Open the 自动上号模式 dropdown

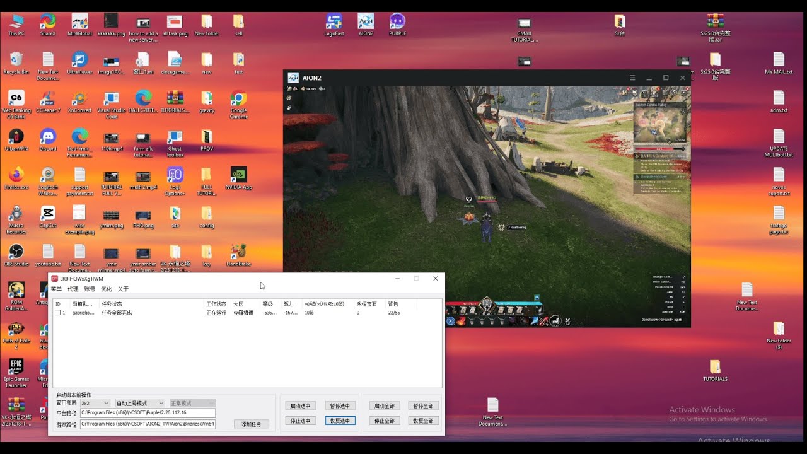pos(140,403)
